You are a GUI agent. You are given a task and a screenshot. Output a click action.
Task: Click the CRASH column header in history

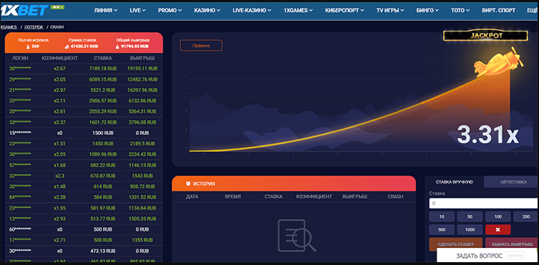pos(395,196)
